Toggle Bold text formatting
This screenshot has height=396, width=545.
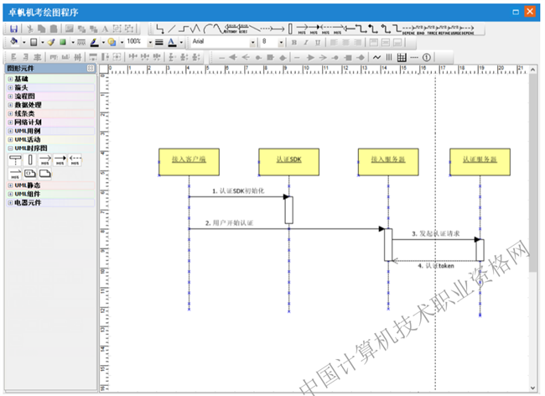click(x=293, y=42)
